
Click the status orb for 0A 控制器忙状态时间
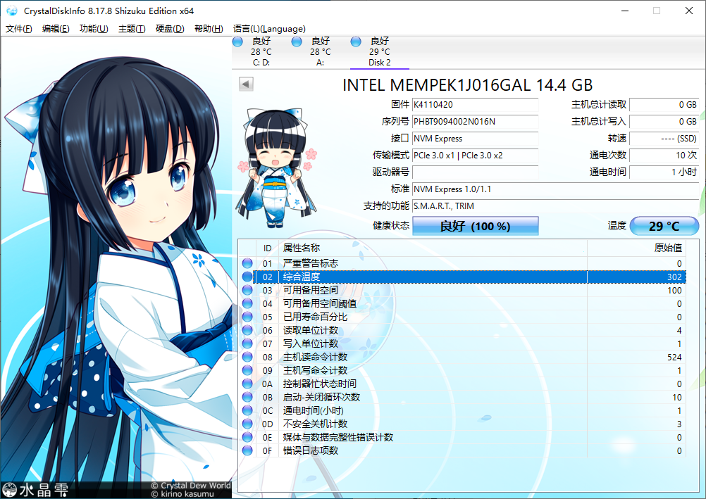pyautogui.click(x=247, y=384)
